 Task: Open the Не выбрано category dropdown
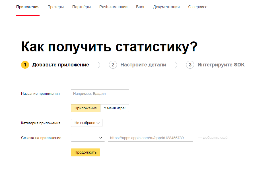[87, 123]
